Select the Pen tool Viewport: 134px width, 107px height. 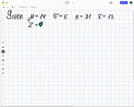point(3,43)
